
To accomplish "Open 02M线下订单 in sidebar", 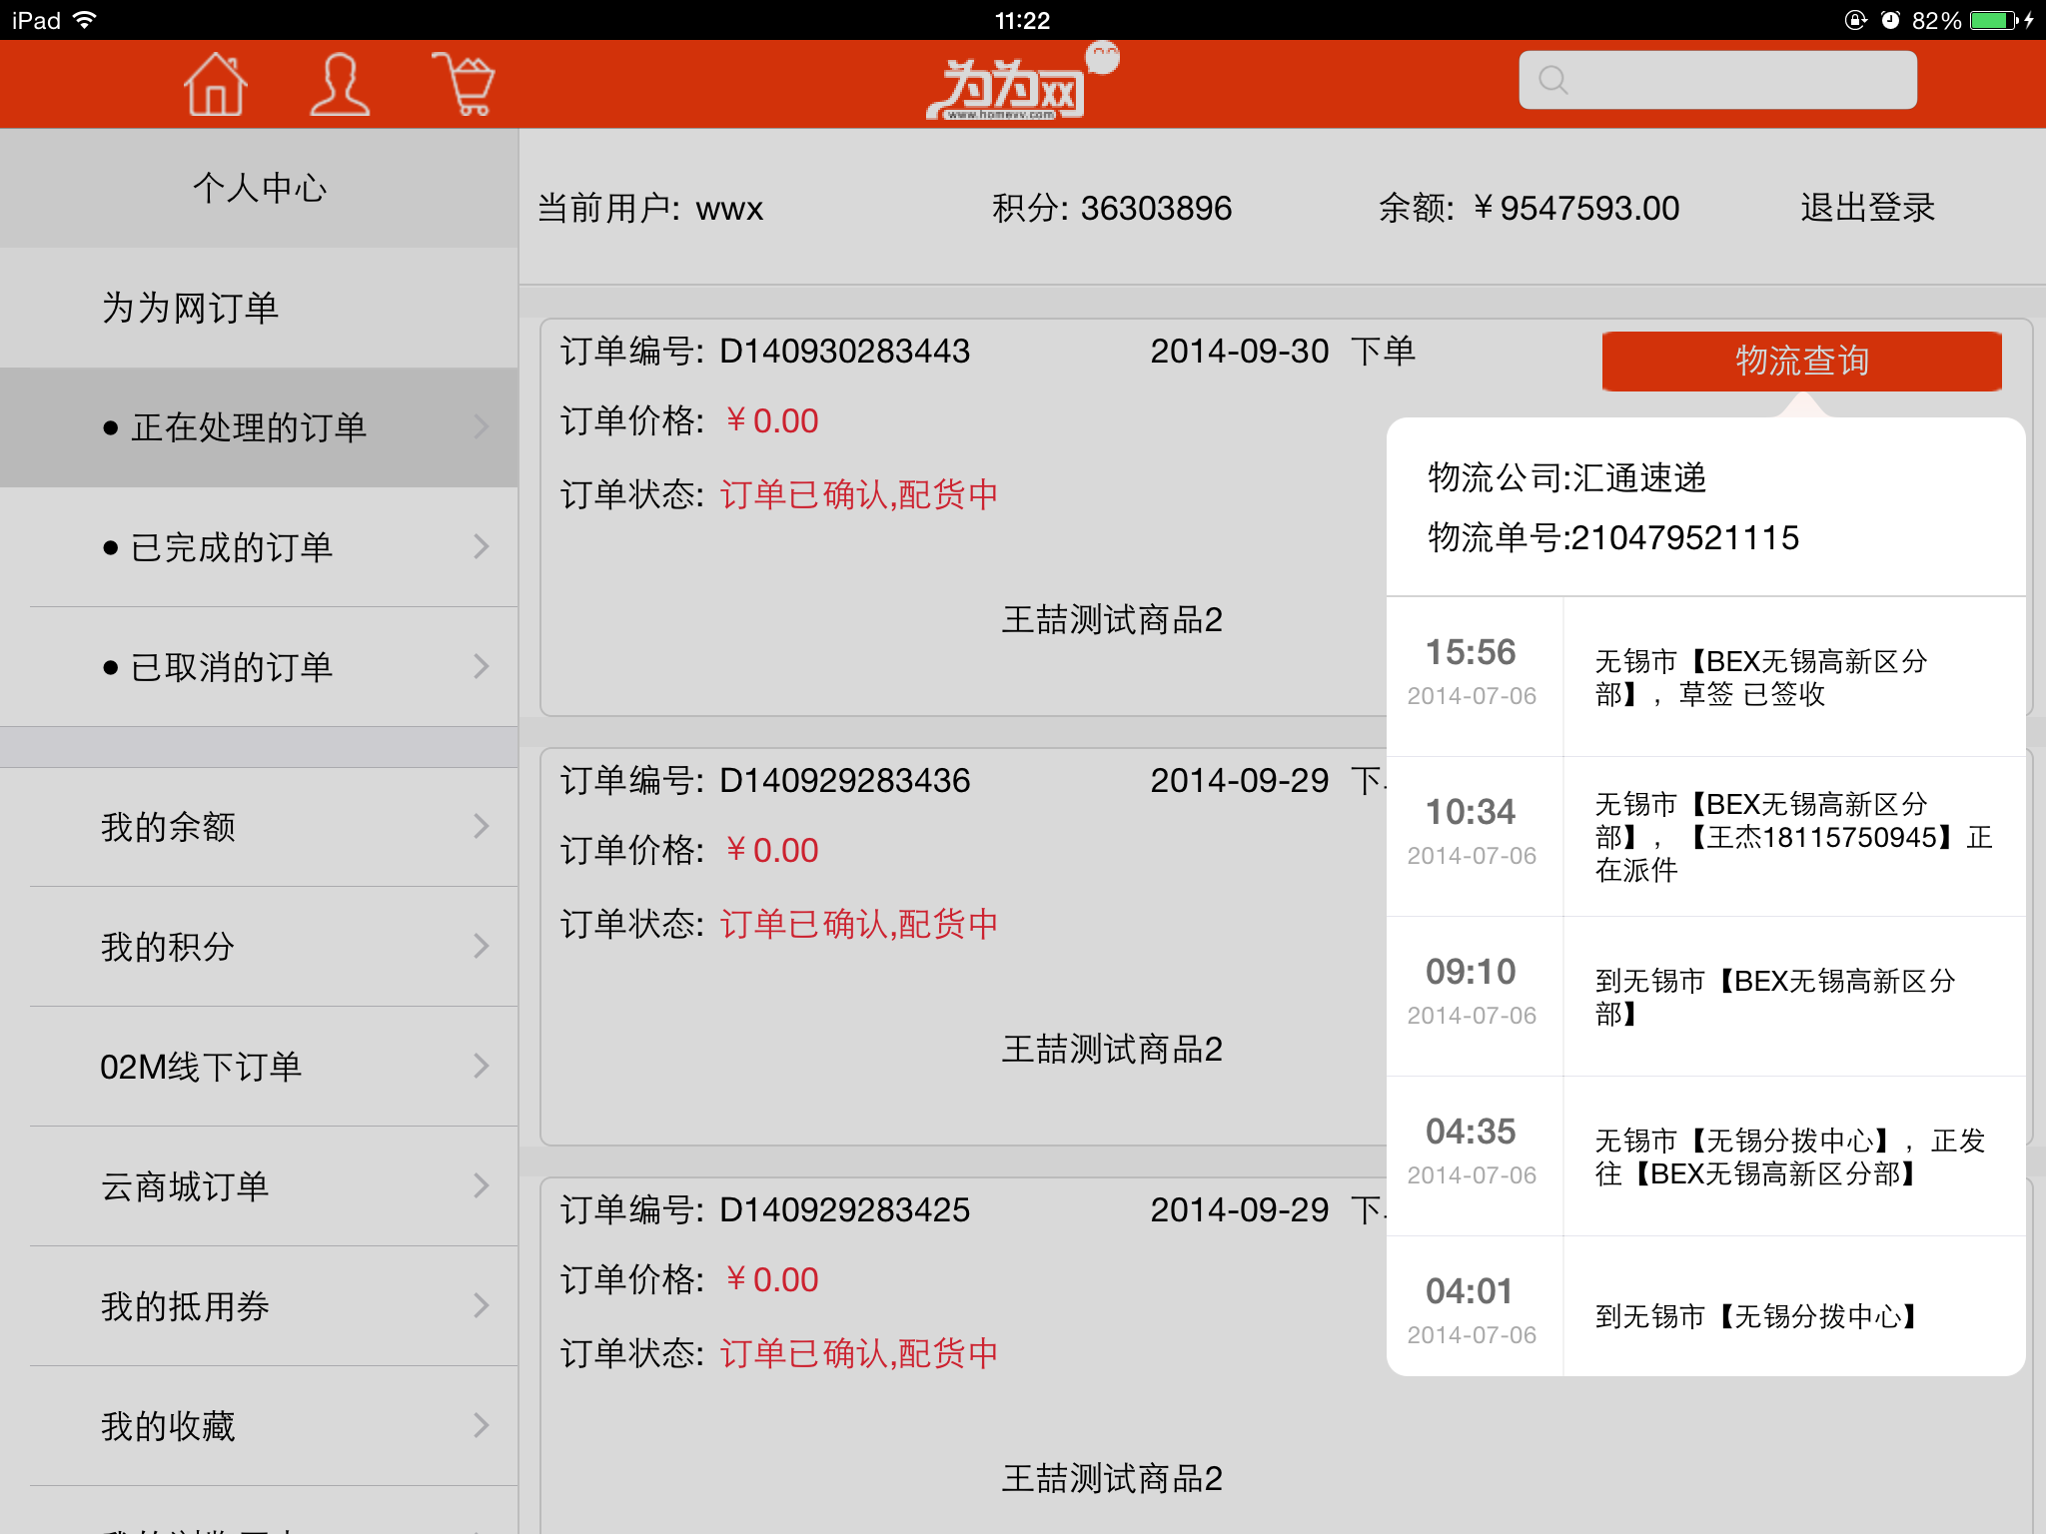I will coord(259,1067).
